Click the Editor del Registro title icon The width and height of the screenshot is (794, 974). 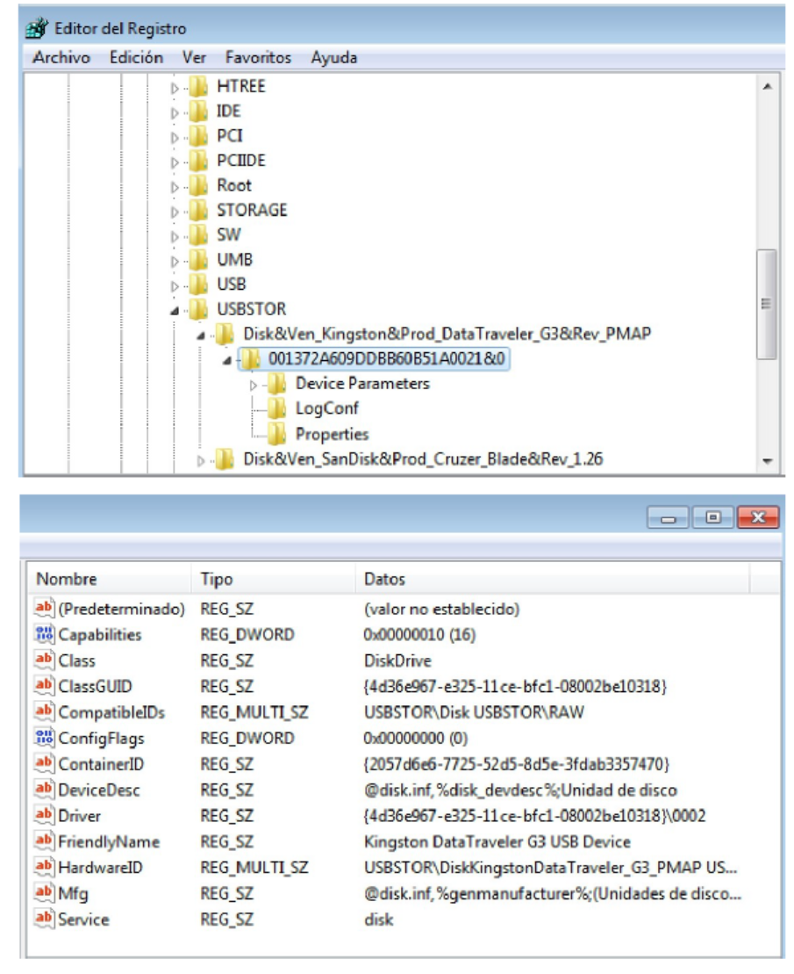37,29
